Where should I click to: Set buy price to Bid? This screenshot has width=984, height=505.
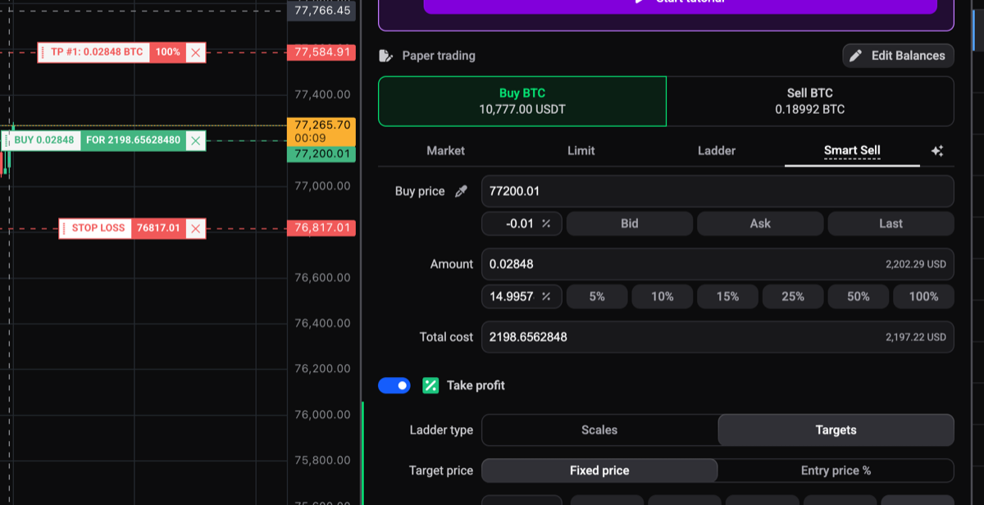(x=630, y=223)
